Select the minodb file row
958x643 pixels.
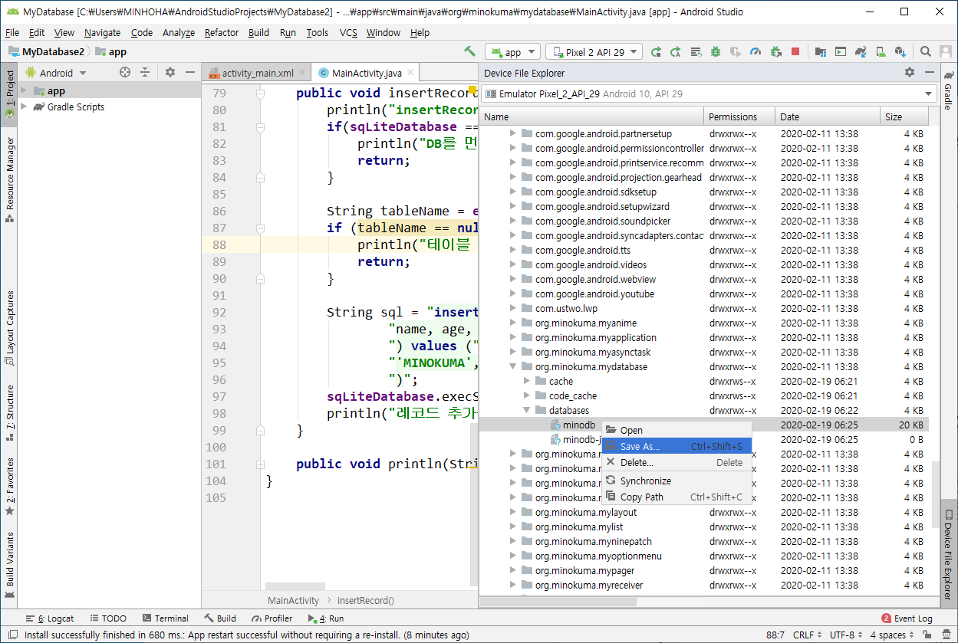pos(706,425)
